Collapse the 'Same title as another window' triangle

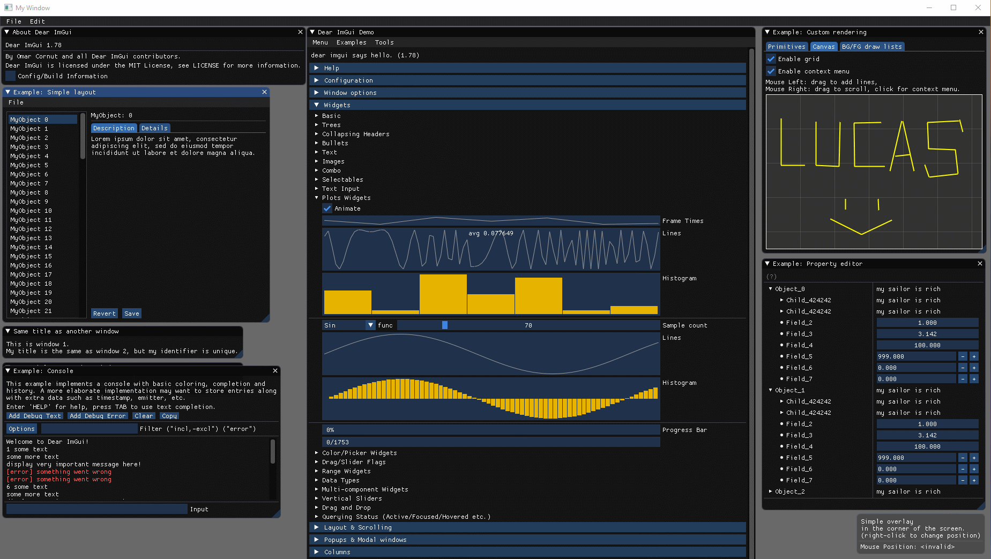pos(8,331)
